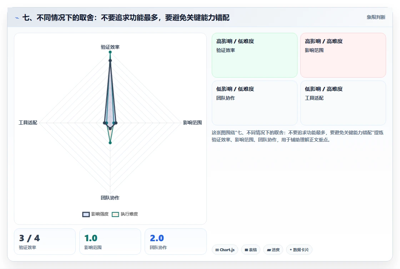
Task: Click the 影响范围 text in red quadrant card
Action: [314, 50]
